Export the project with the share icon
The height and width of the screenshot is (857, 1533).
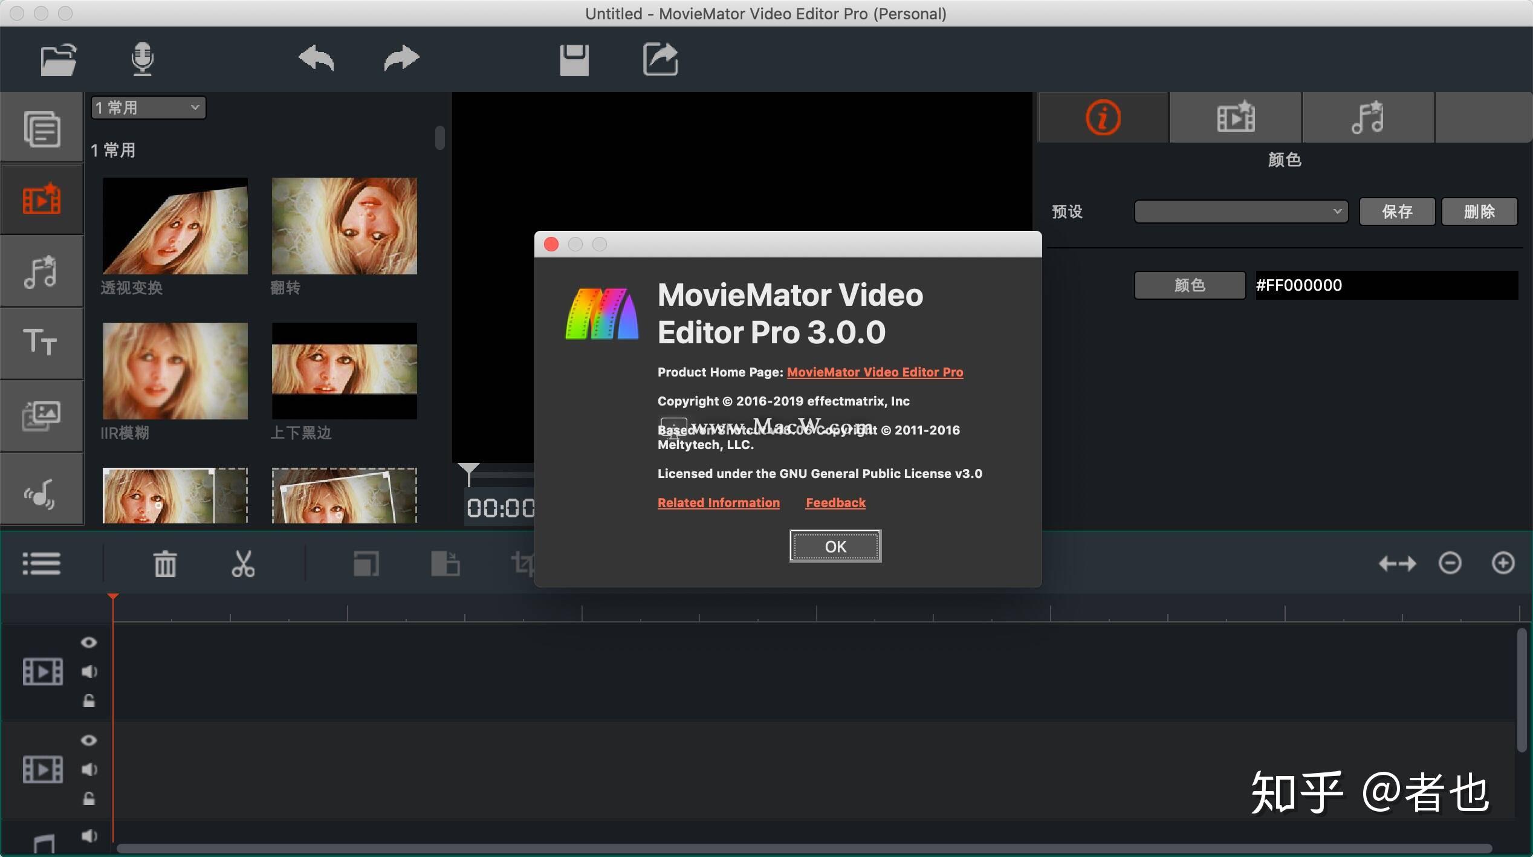[660, 59]
